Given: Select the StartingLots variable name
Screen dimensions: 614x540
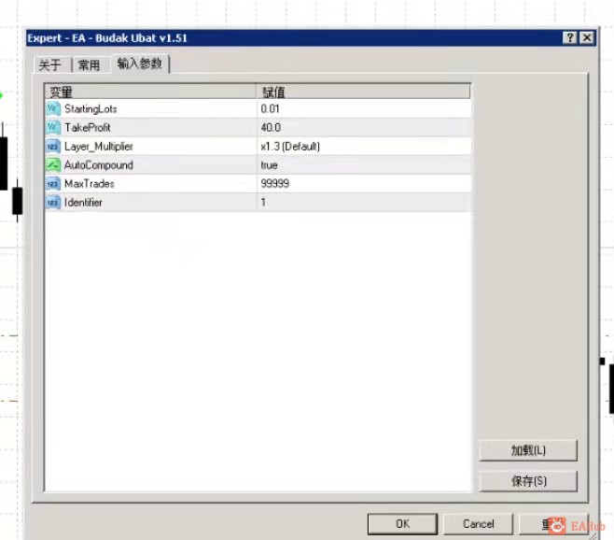Looking at the screenshot, I should (91, 108).
